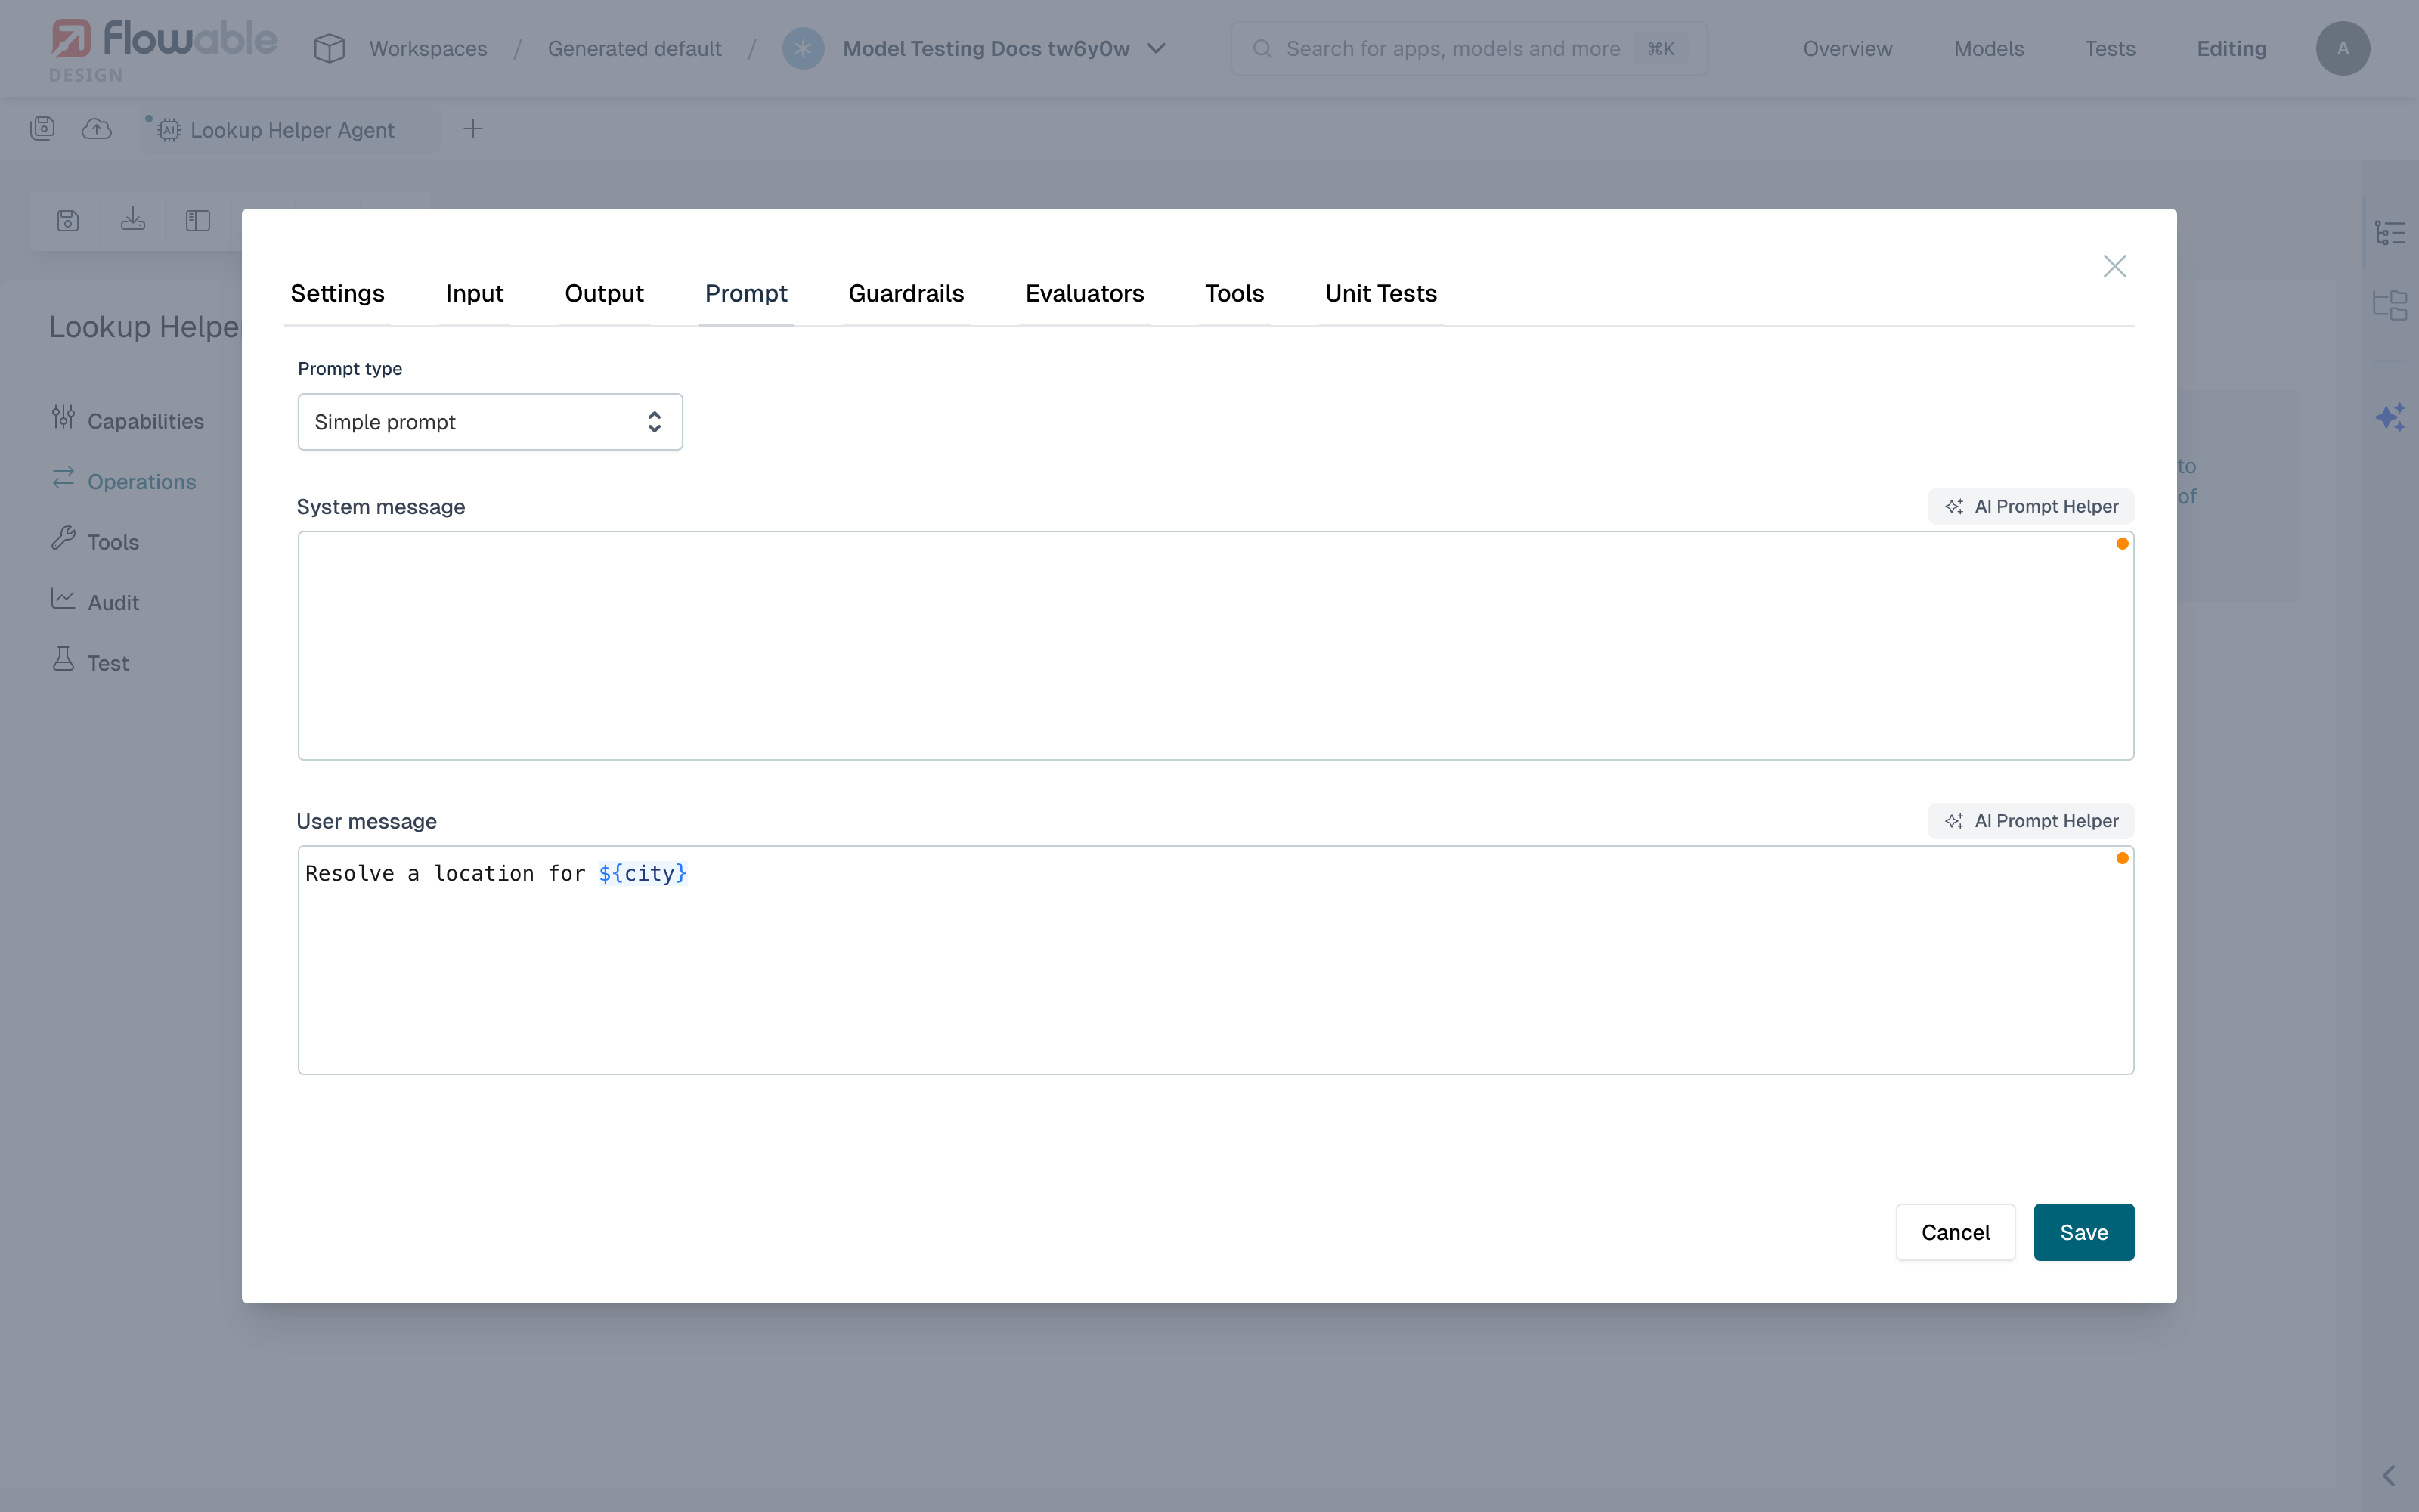Open the Overview page

(1848, 49)
